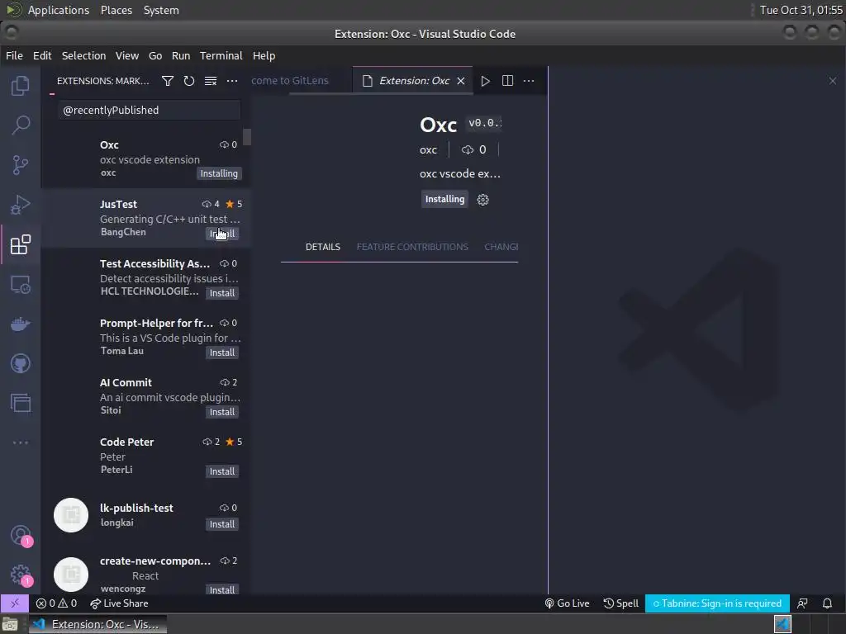Open Oxc extension settings gear

click(482, 200)
